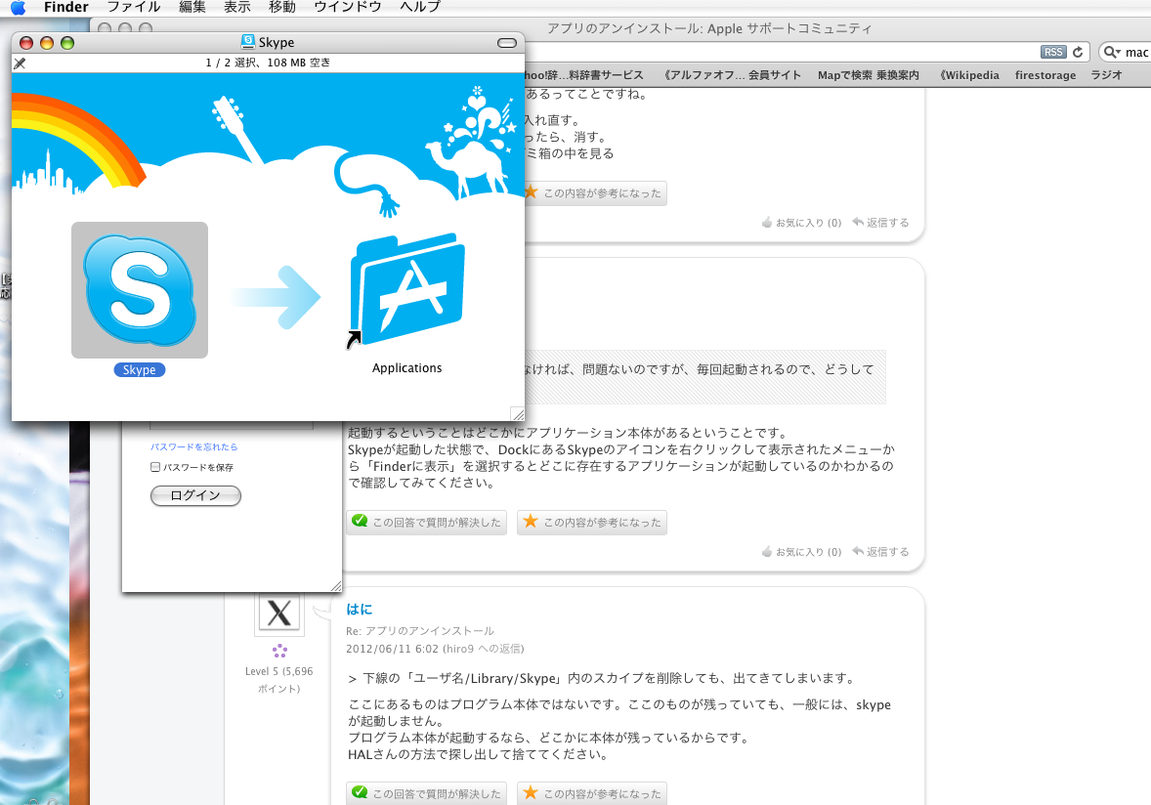The width and height of the screenshot is (1151, 805).
Task: Open the ファイル menu
Action: [134, 8]
